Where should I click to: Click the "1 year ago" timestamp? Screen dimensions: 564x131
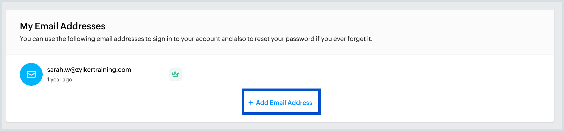pos(60,80)
